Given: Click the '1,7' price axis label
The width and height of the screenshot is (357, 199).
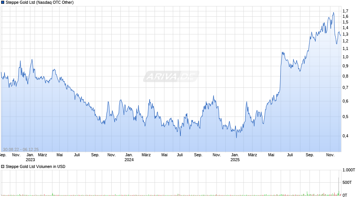Looking at the screenshot, I should (x=345, y=11).
